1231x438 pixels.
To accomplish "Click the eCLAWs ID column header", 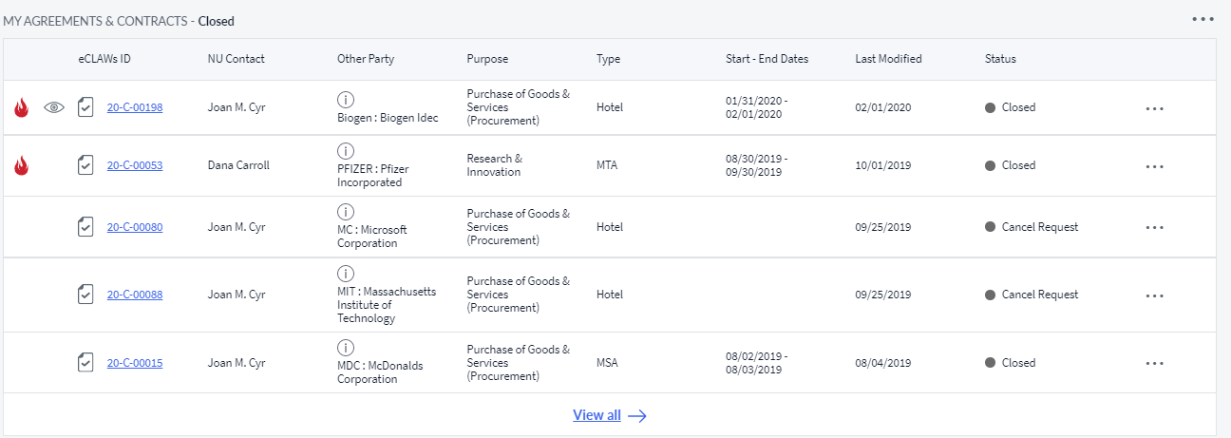I will coord(104,59).
